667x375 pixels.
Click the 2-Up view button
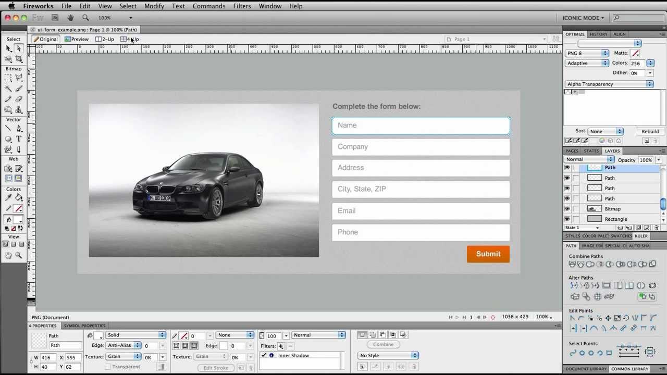coord(105,39)
